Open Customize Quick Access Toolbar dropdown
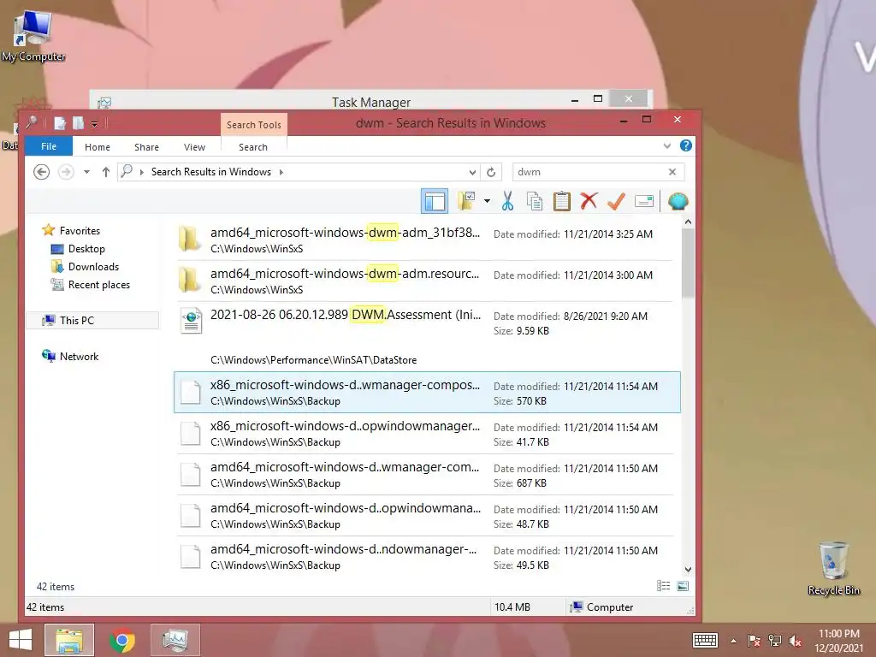This screenshot has height=657, width=876. pos(94,124)
